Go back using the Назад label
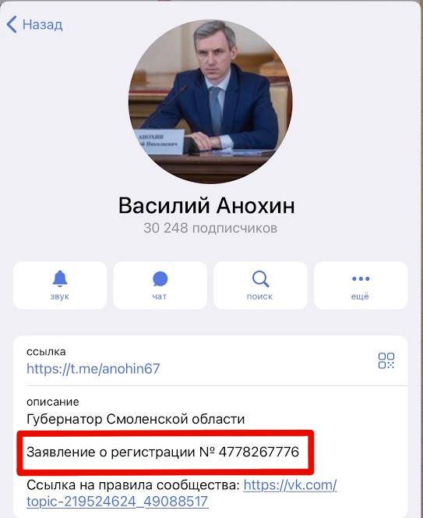The height and width of the screenshot is (518, 423). coord(43,25)
